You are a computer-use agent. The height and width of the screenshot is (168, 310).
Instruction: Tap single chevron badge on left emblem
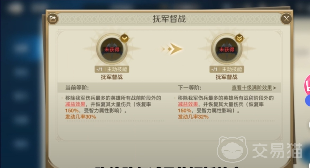click(125, 38)
